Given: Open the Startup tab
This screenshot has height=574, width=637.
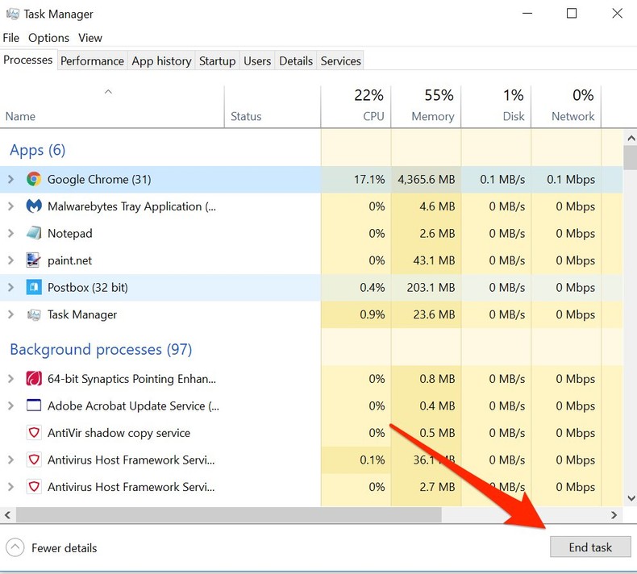Looking at the screenshot, I should click(217, 60).
